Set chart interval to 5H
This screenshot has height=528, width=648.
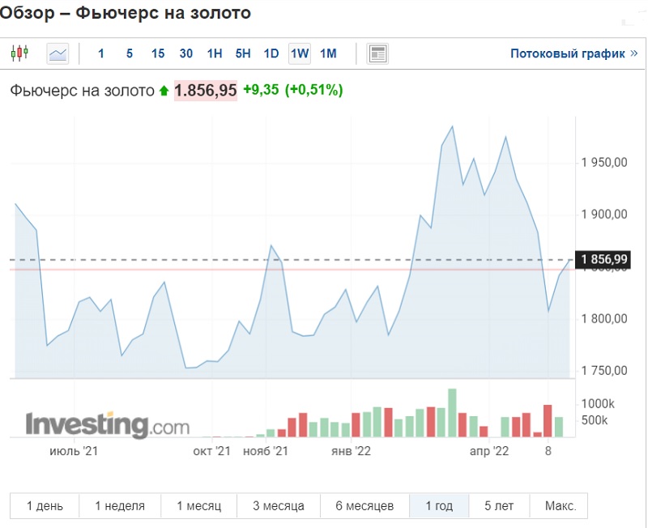tap(243, 53)
